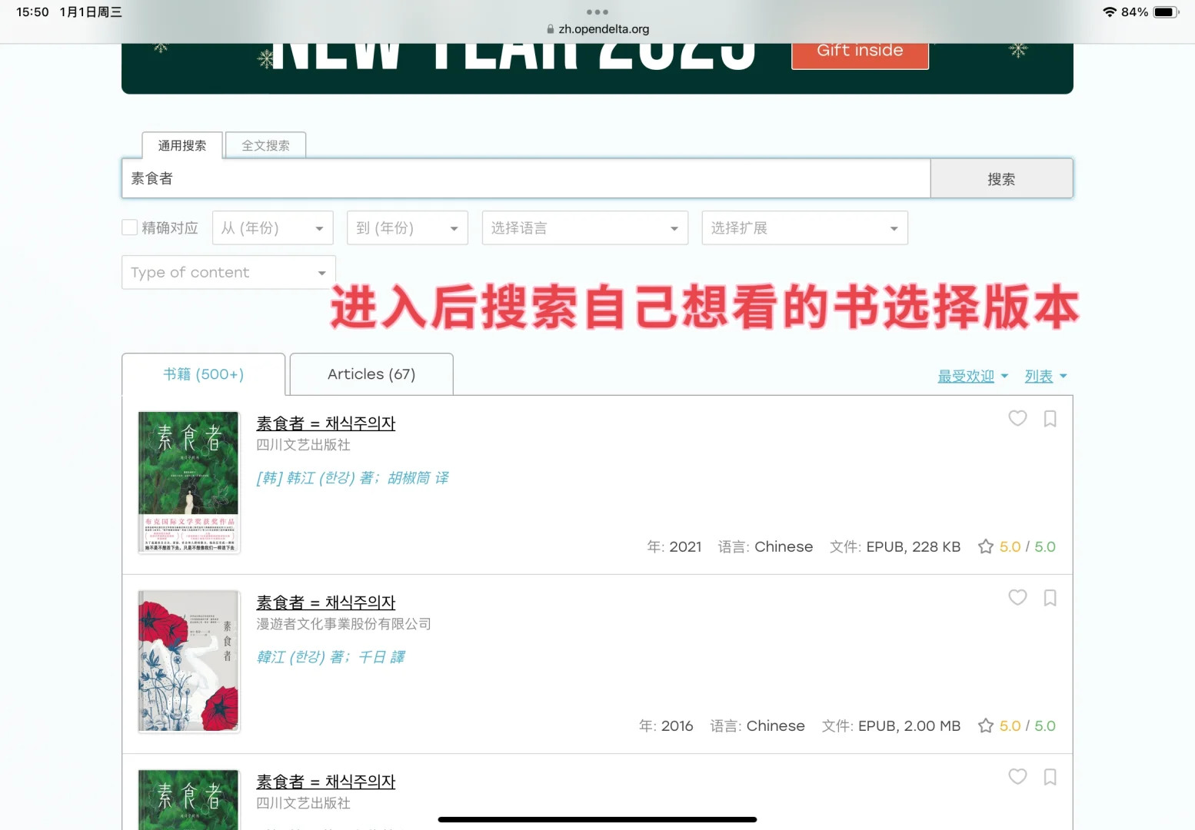1195x830 pixels.
Task: Click the star rating icon of the 2021 book
Action: [986, 546]
